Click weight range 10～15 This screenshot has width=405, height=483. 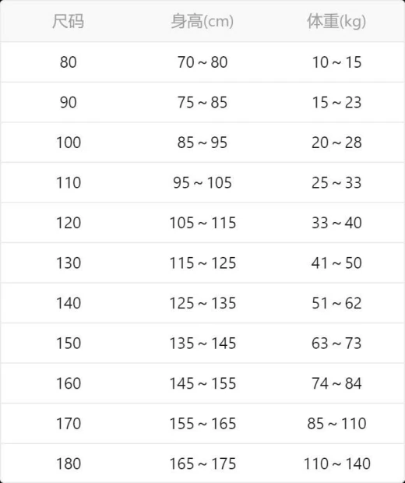336,62
